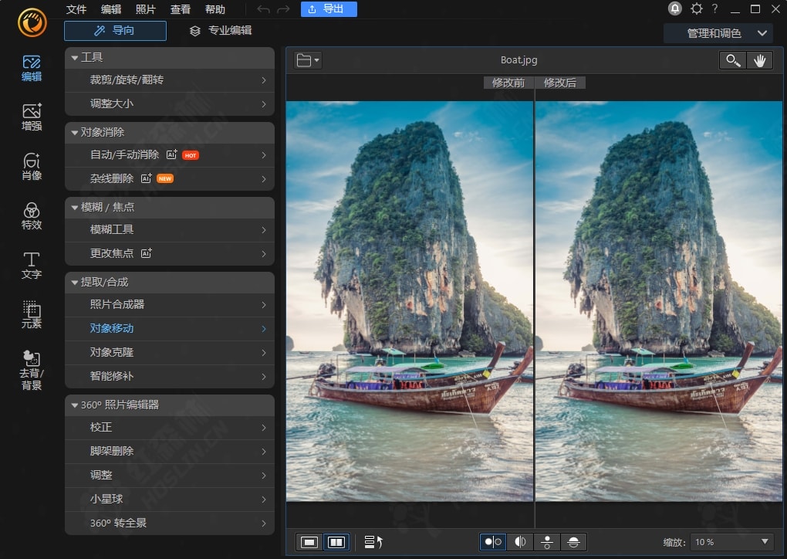Select the hand pan tool
This screenshot has width=787, height=559.
[759, 60]
